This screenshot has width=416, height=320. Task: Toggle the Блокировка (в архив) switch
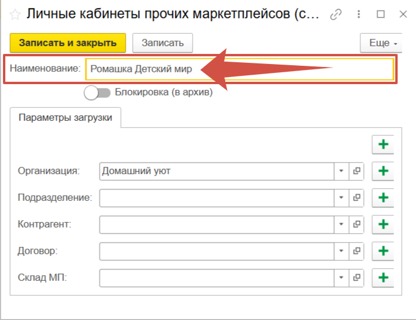tap(97, 92)
